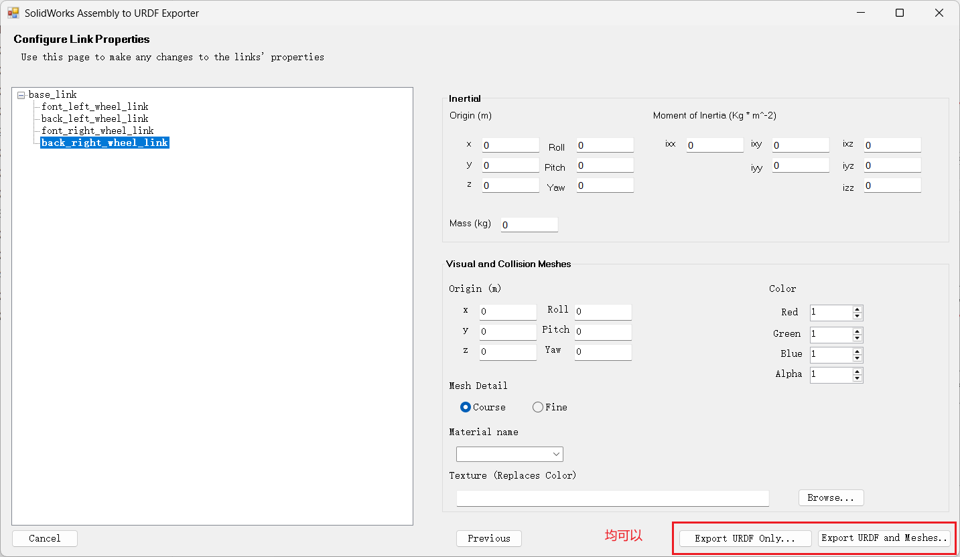
Task: Click the Mass (kg) input field
Action: pos(529,225)
